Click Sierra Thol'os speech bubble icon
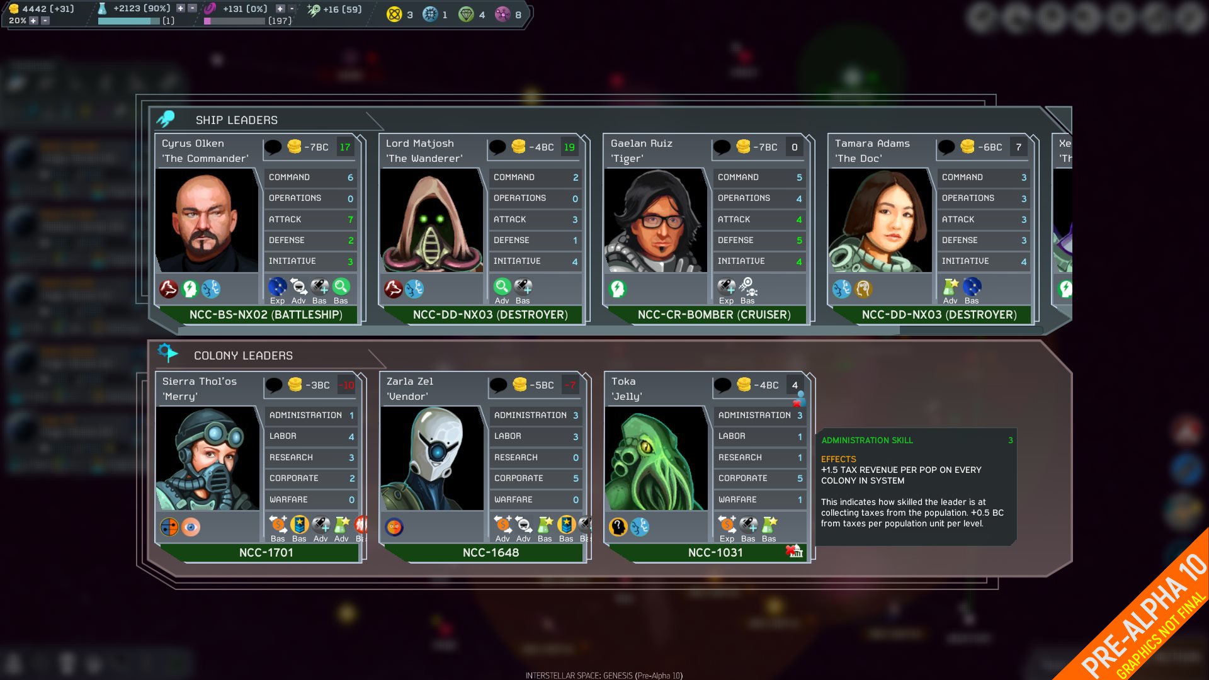The image size is (1209, 680). 274,385
